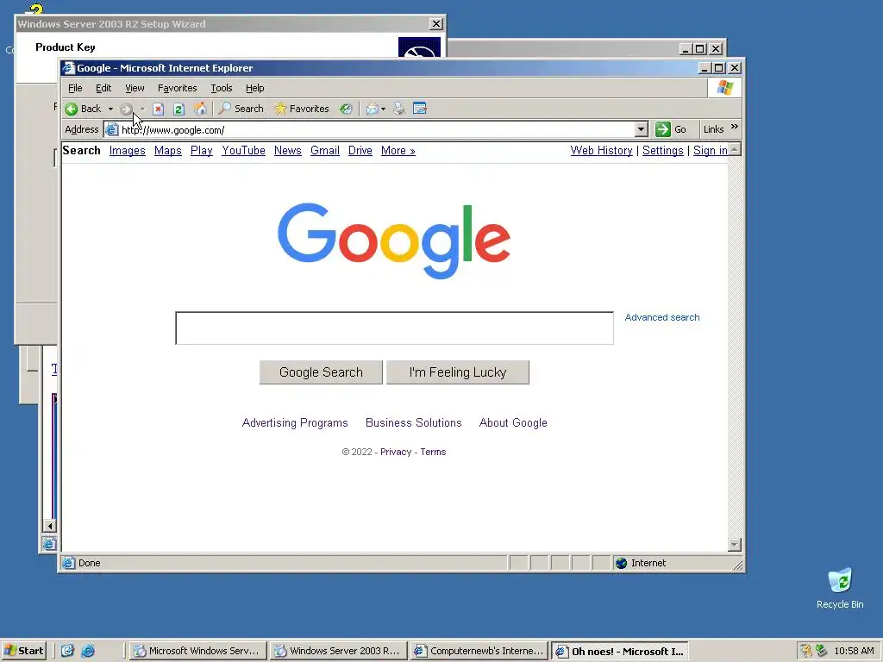Screen dimensions: 883x662
Task: Switch to Computernewb's Interne... taskbar button
Action: tap(479, 651)
